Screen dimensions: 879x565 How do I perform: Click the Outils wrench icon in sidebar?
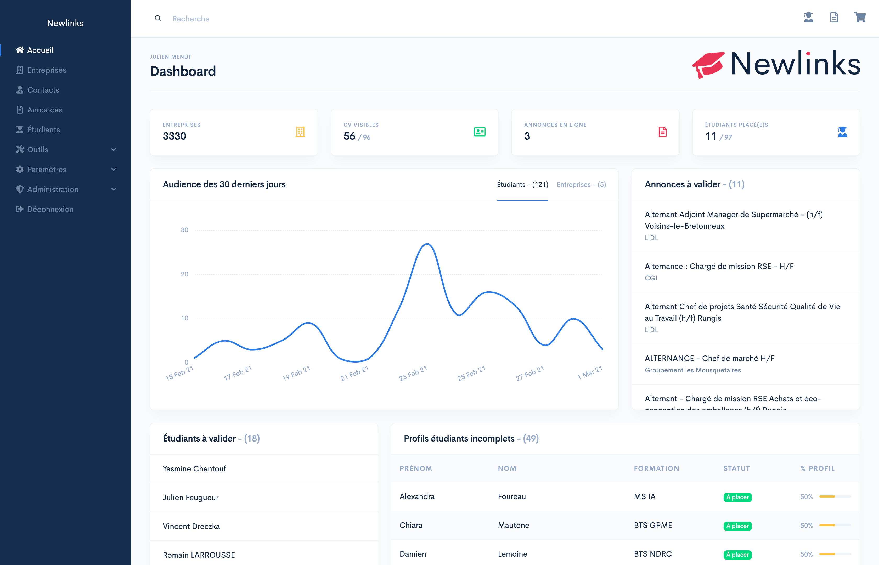pyautogui.click(x=20, y=149)
